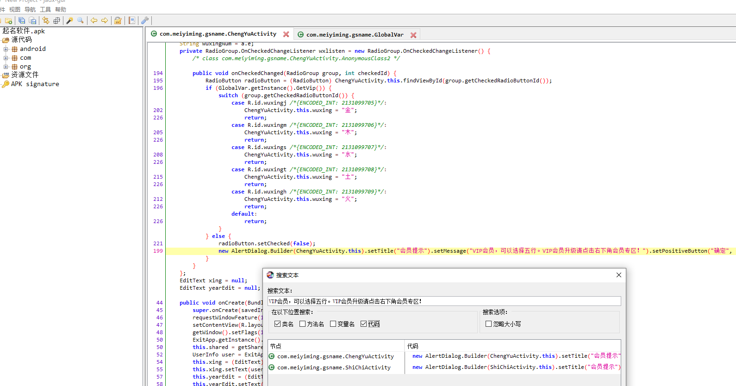
Task: Open the 视图 menu
Action: pyautogui.click(x=15, y=9)
